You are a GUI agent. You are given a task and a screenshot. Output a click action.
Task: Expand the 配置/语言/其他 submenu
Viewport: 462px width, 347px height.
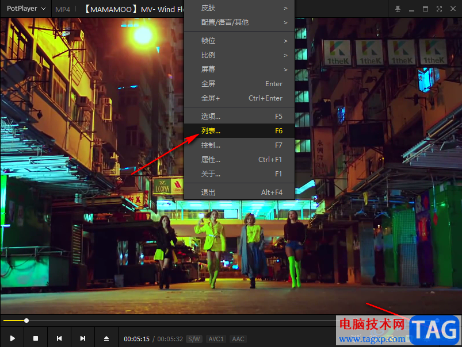(239, 22)
